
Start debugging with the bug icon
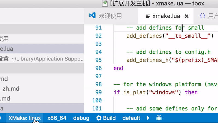pos(159,118)
